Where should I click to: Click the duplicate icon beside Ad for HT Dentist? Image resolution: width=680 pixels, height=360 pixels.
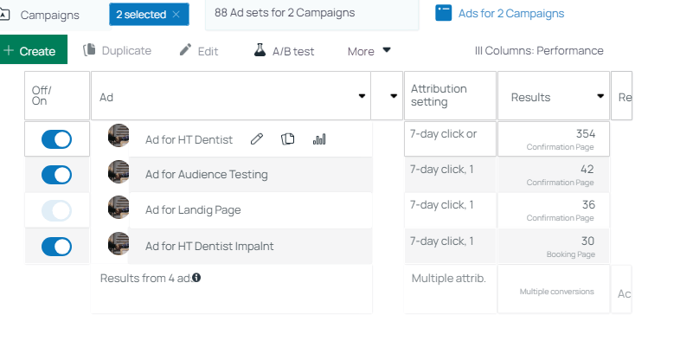coord(289,138)
